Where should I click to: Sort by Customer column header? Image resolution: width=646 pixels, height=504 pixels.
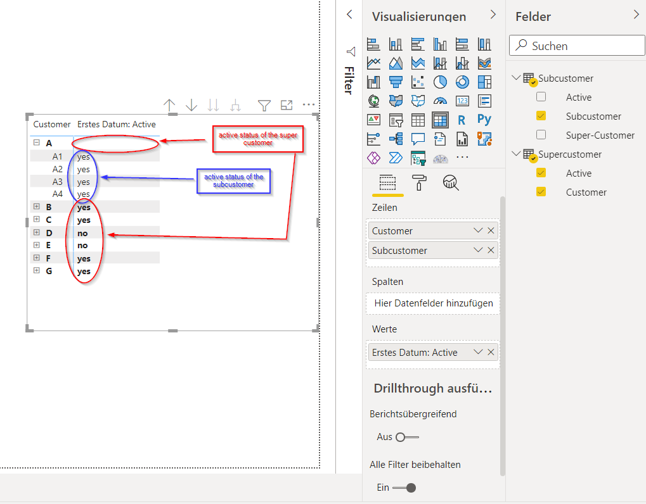[x=52, y=124]
